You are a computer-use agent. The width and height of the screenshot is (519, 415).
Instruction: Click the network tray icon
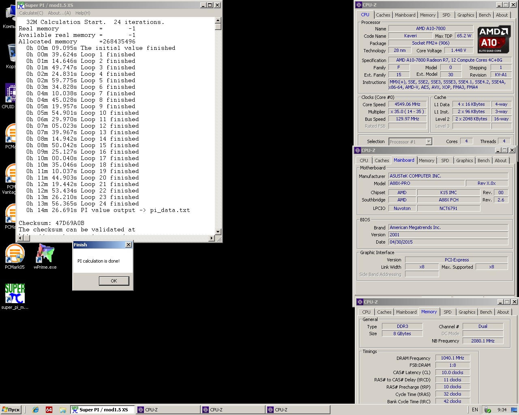[x=514, y=410]
